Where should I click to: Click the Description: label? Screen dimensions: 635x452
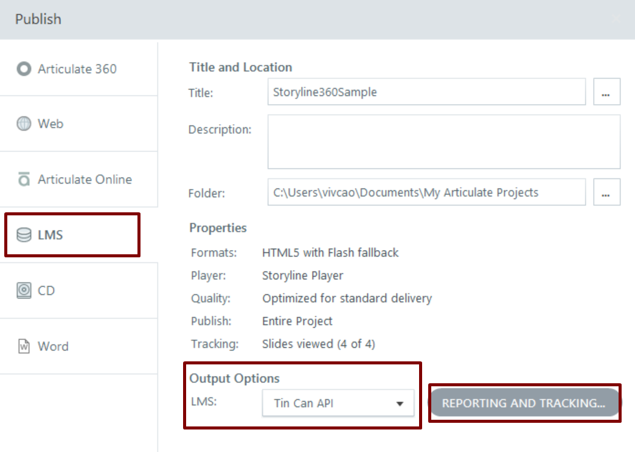click(220, 130)
